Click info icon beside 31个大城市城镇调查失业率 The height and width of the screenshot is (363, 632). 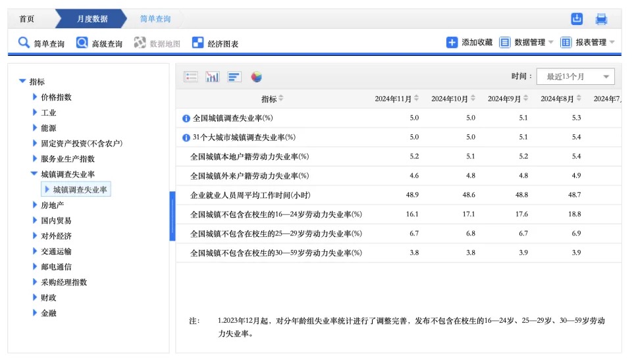[x=186, y=137]
